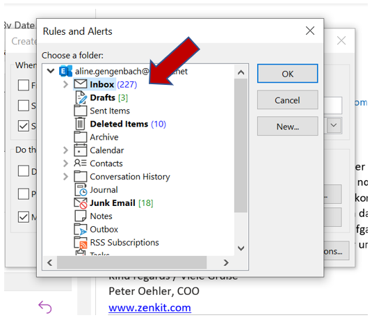This screenshot has height=320, width=381.
Task: Select the Archive folder
Action: 104,137
